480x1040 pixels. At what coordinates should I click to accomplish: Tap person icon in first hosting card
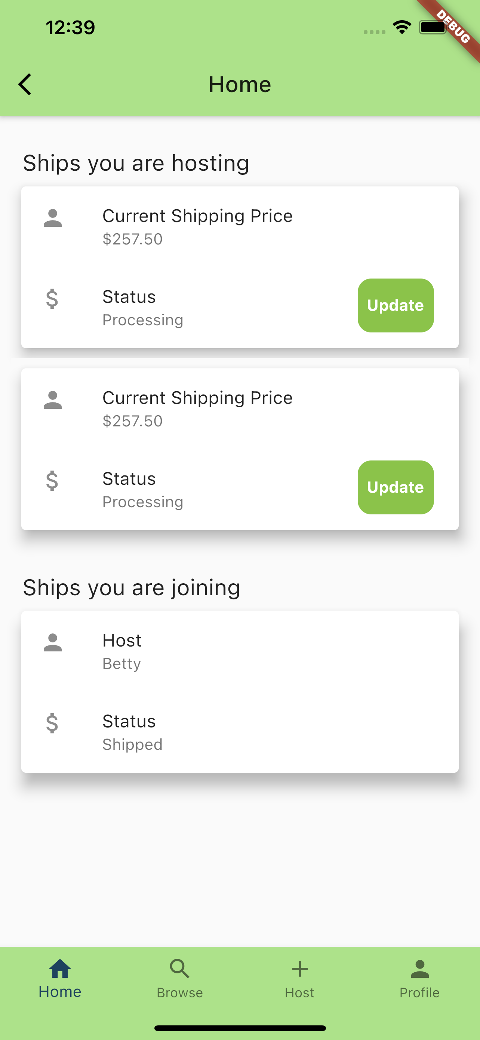[x=53, y=218]
